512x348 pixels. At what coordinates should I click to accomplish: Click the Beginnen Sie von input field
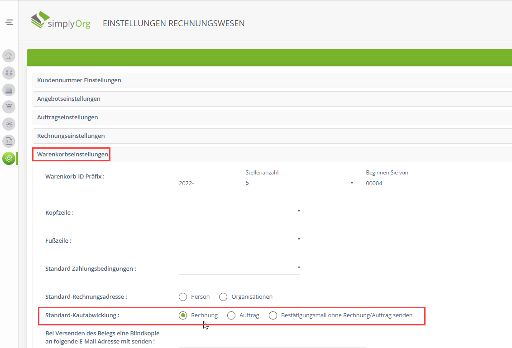click(426, 183)
